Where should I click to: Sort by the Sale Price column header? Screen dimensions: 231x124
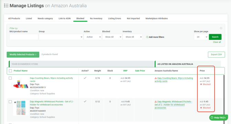point(140,71)
